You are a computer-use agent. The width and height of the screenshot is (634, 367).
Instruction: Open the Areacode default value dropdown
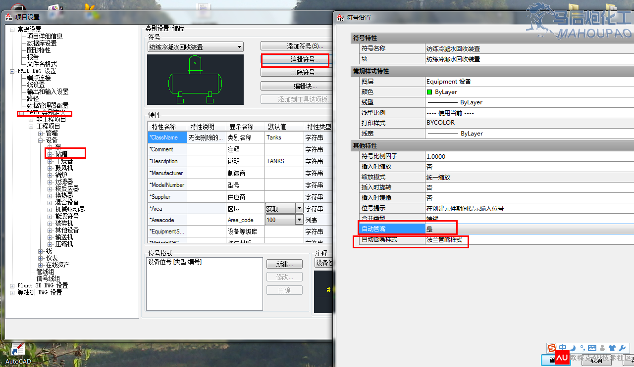click(x=299, y=220)
